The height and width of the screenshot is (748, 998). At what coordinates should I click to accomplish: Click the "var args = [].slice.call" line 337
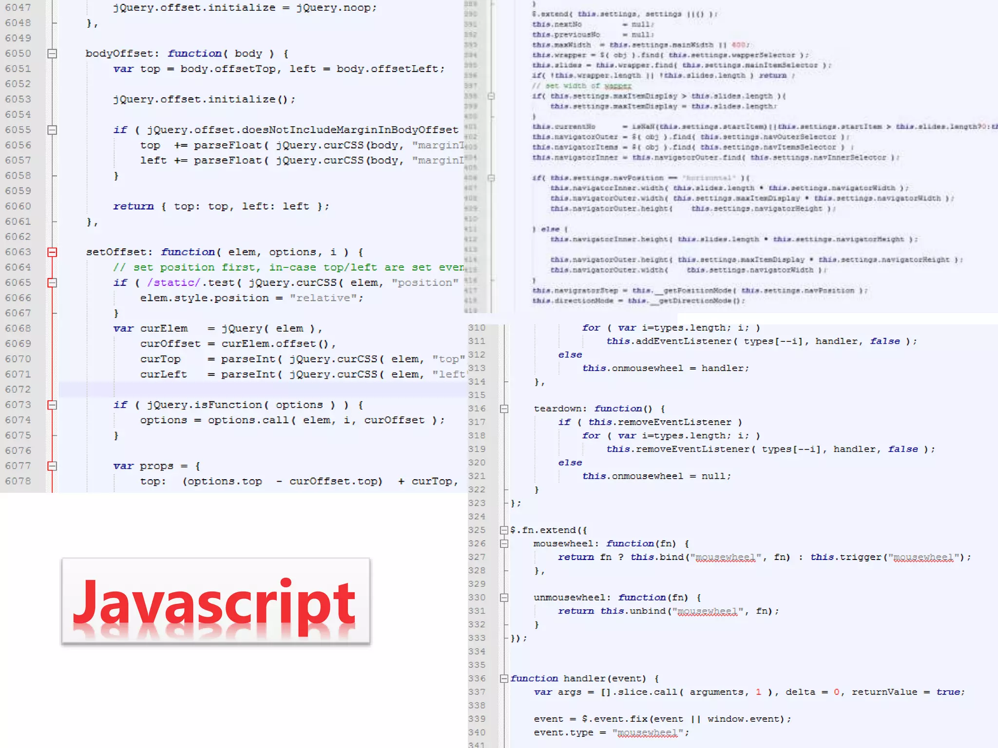coord(749,692)
